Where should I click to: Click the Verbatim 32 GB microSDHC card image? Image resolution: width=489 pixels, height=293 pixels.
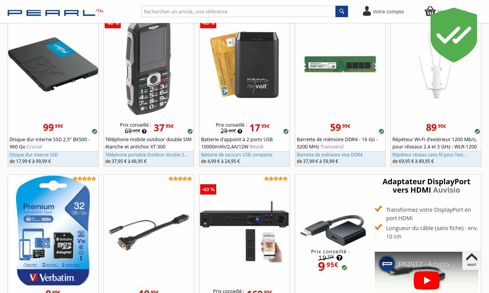point(53,231)
